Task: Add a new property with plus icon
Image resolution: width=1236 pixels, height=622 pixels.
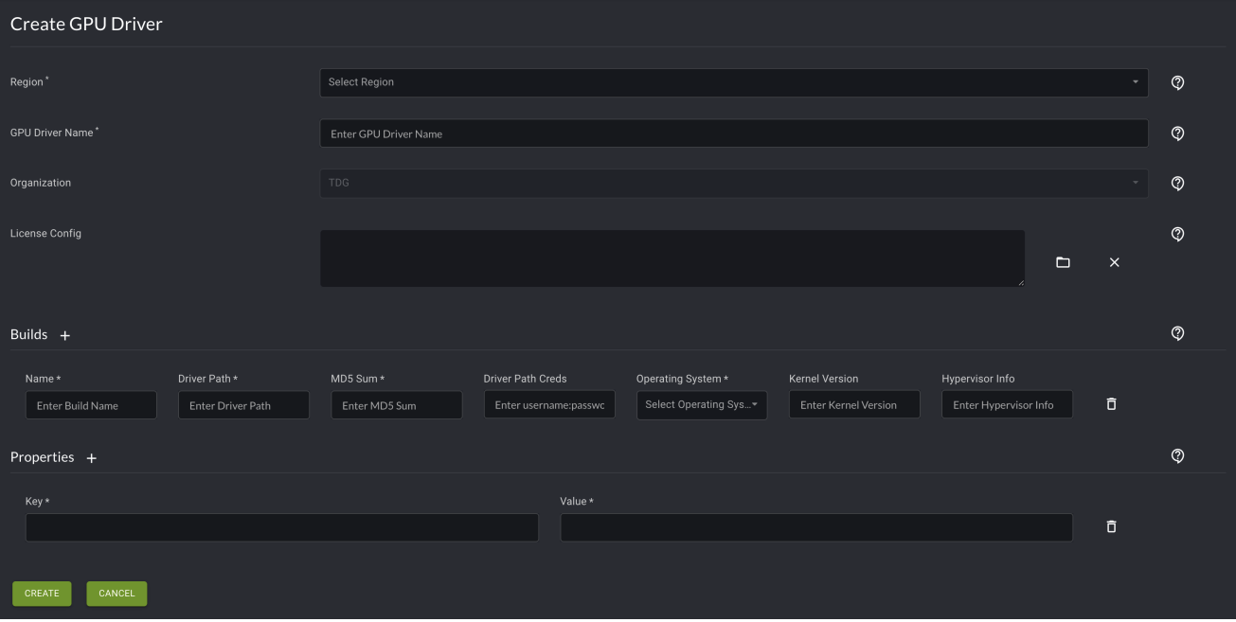Action: click(x=92, y=458)
